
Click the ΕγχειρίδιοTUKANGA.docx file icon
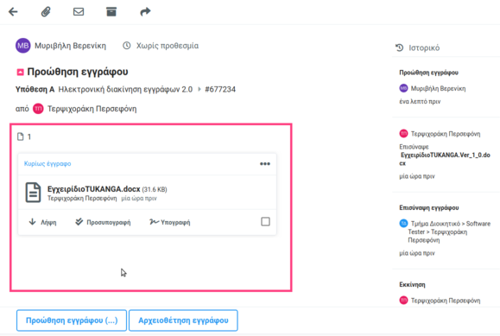point(33,193)
